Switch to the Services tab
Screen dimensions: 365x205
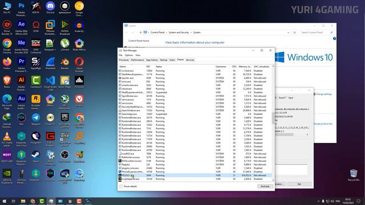(x=190, y=60)
